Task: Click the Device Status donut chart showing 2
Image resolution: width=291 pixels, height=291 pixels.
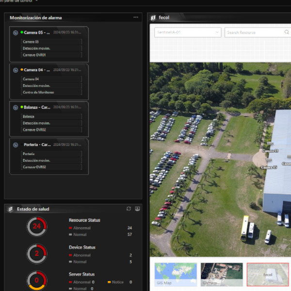Action: pyautogui.click(x=36, y=253)
